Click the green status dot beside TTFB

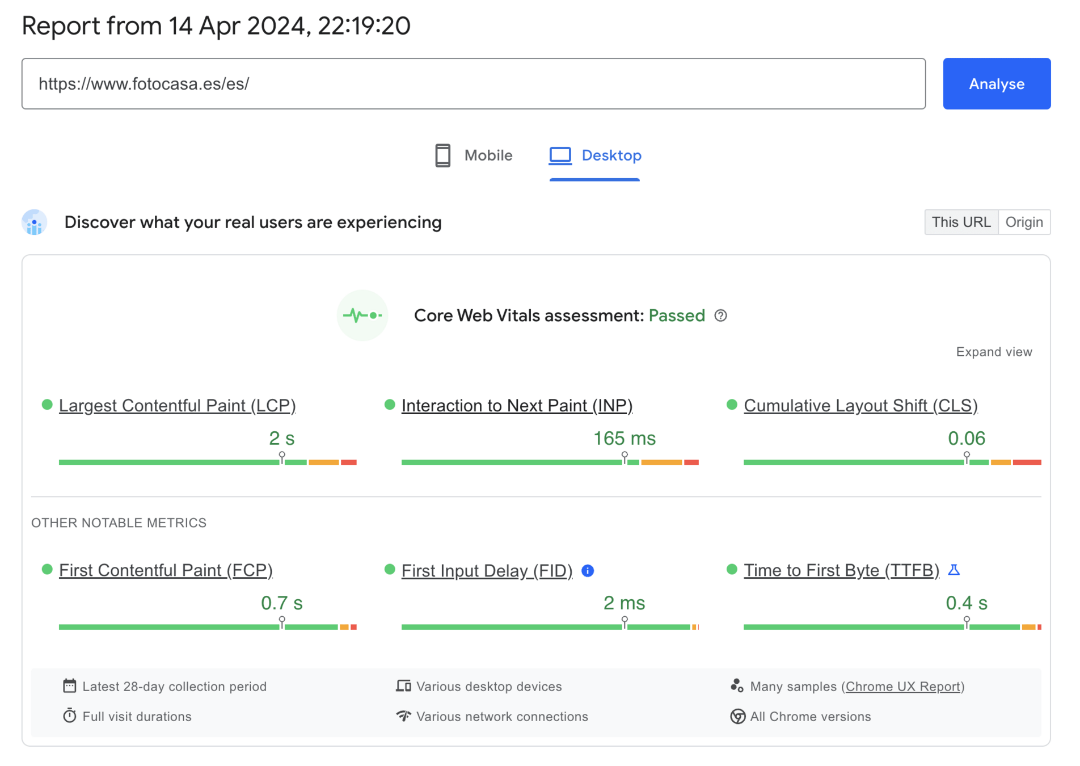coord(732,569)
